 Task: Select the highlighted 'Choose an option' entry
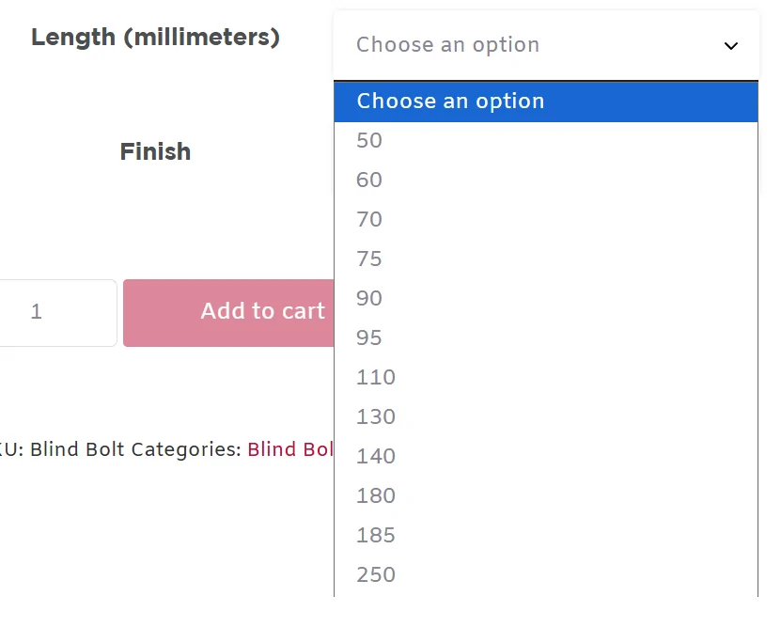tap(545, 102)
